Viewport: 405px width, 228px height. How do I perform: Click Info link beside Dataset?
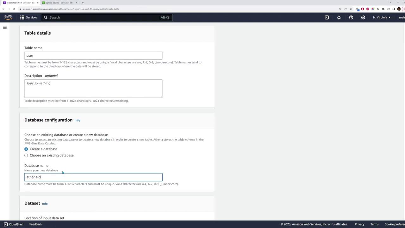pos(45,204)
